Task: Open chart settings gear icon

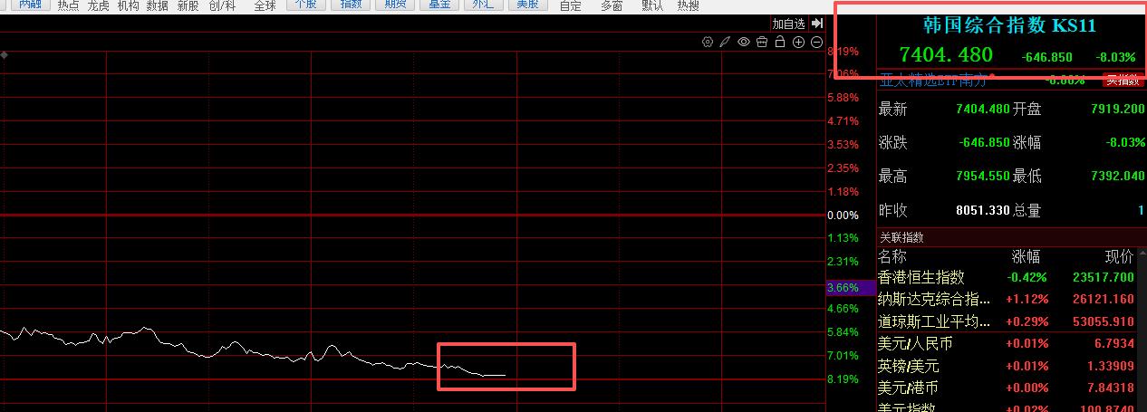Action: coord(708,42)
